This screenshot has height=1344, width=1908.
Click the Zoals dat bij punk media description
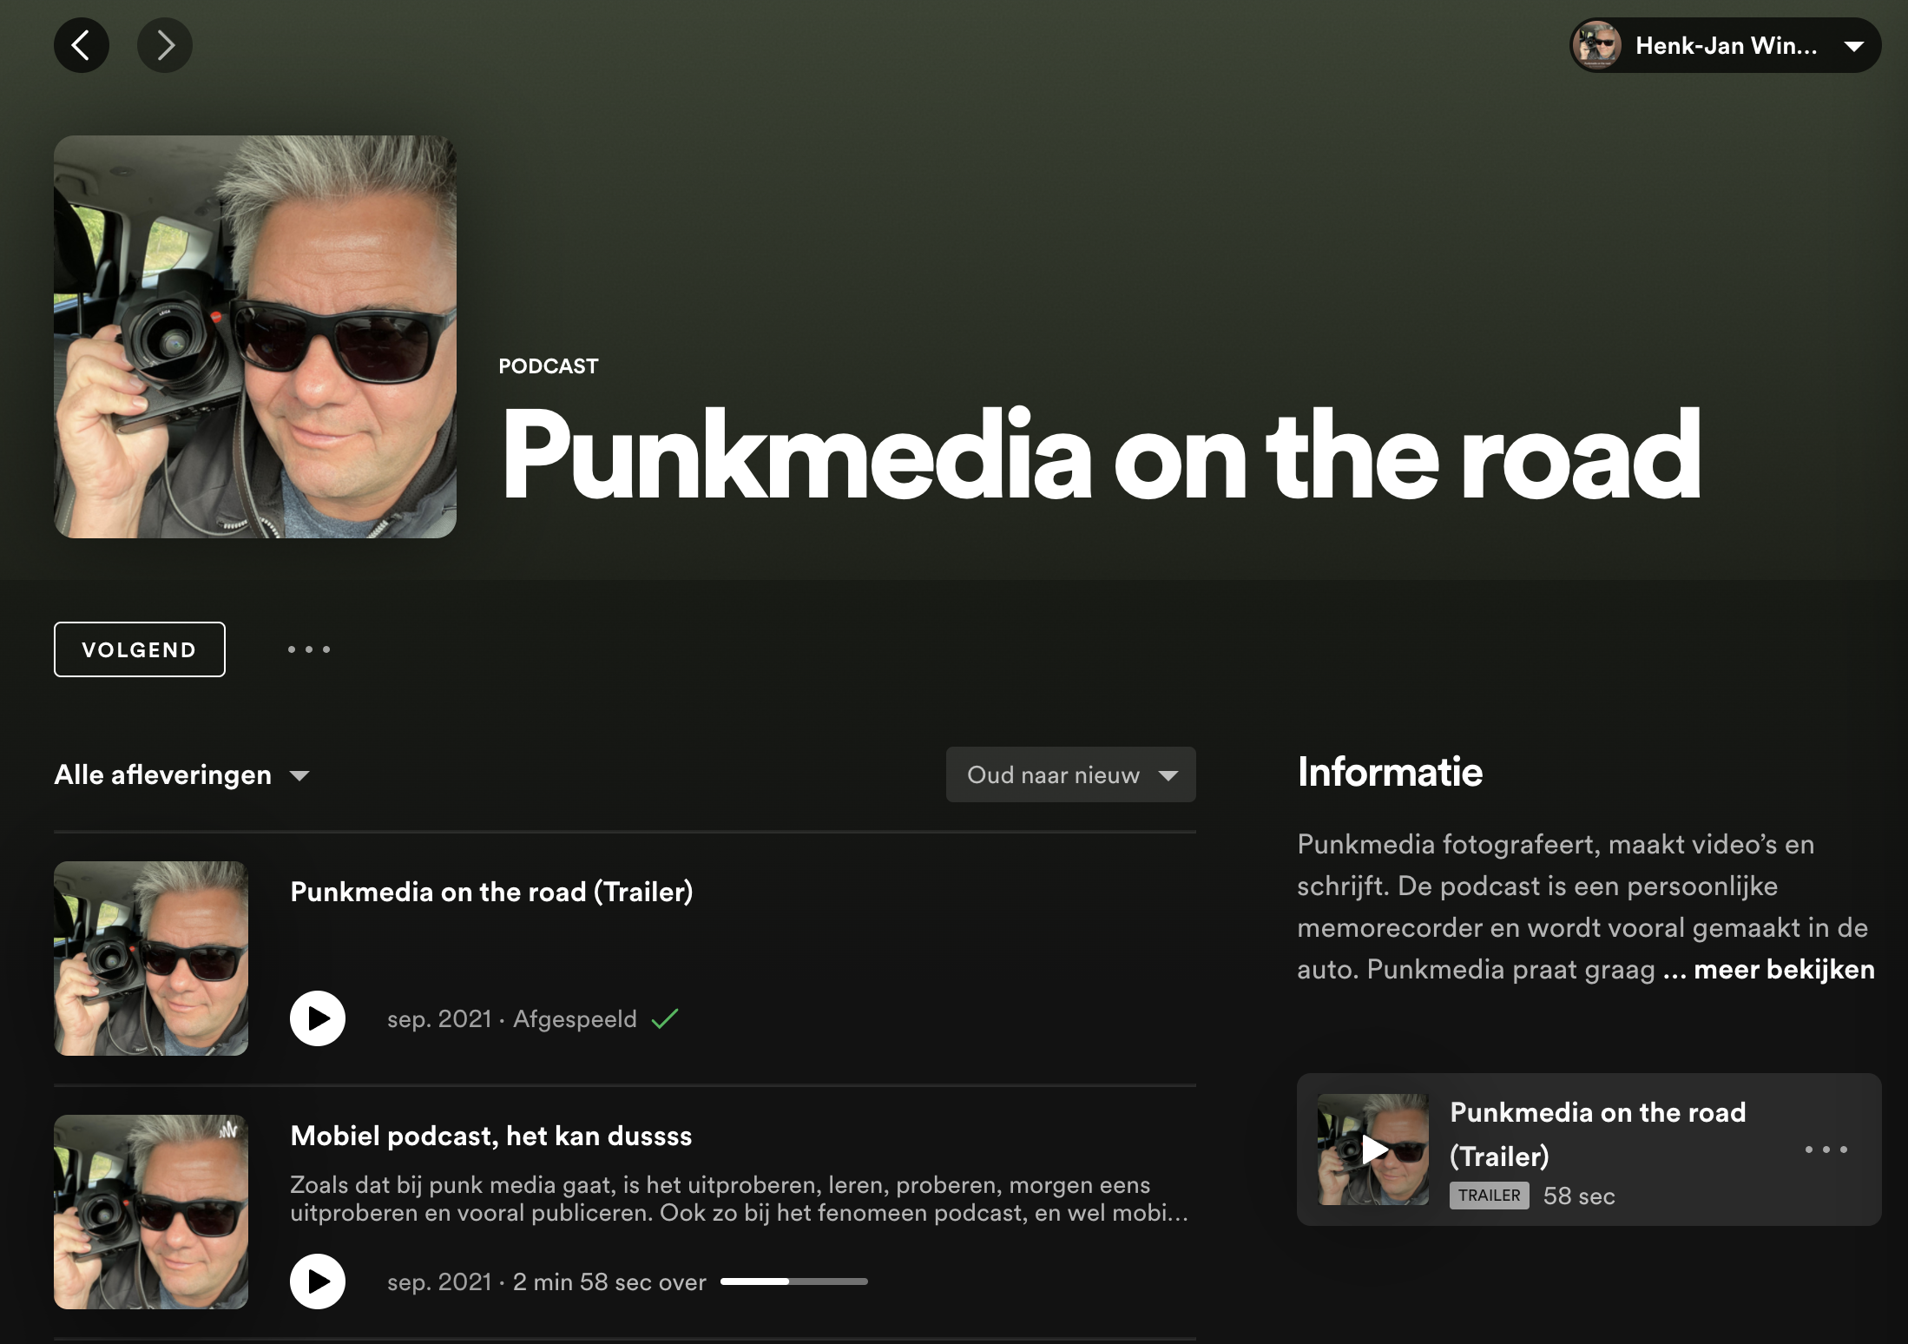point(740,1199)
